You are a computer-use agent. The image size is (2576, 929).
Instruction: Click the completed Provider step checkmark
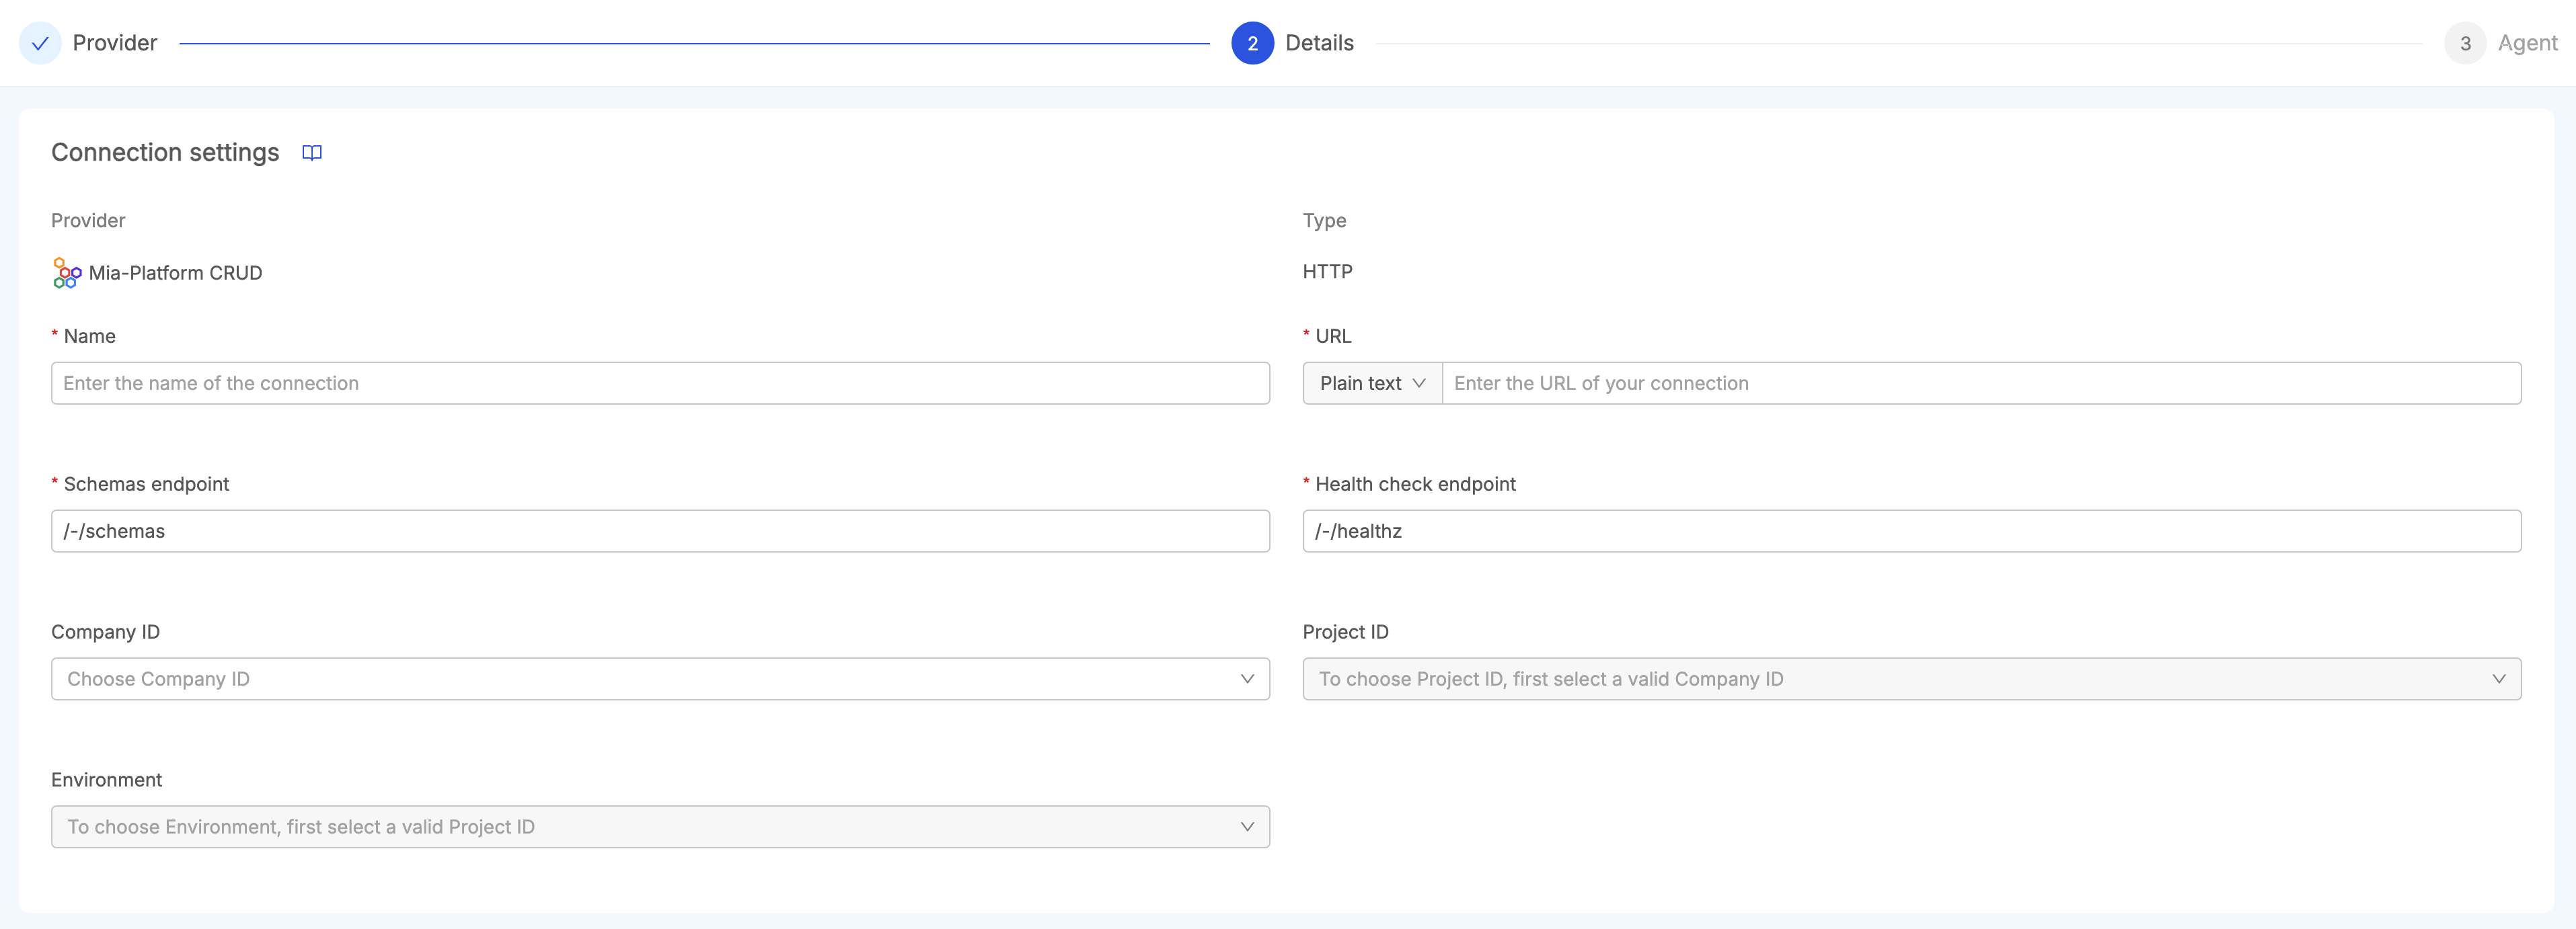[x=39, y=43]
